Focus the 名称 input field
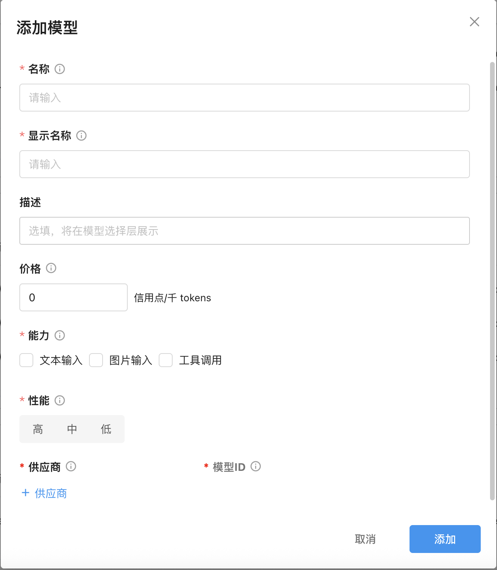This screenshot has height=570, width=497. [244, 98]
